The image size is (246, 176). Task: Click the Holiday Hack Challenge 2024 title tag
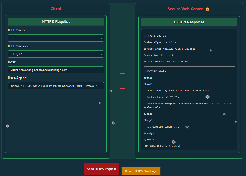177,91
